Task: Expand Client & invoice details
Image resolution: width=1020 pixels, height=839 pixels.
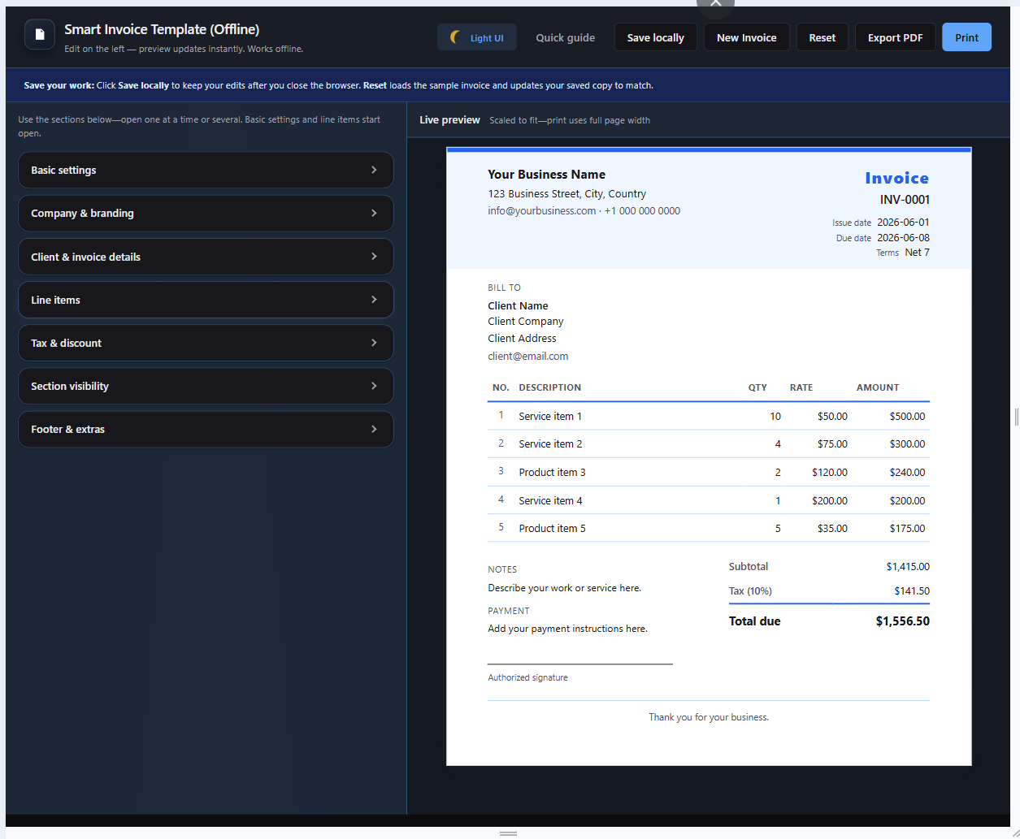Action: click(x=205, y=256)
